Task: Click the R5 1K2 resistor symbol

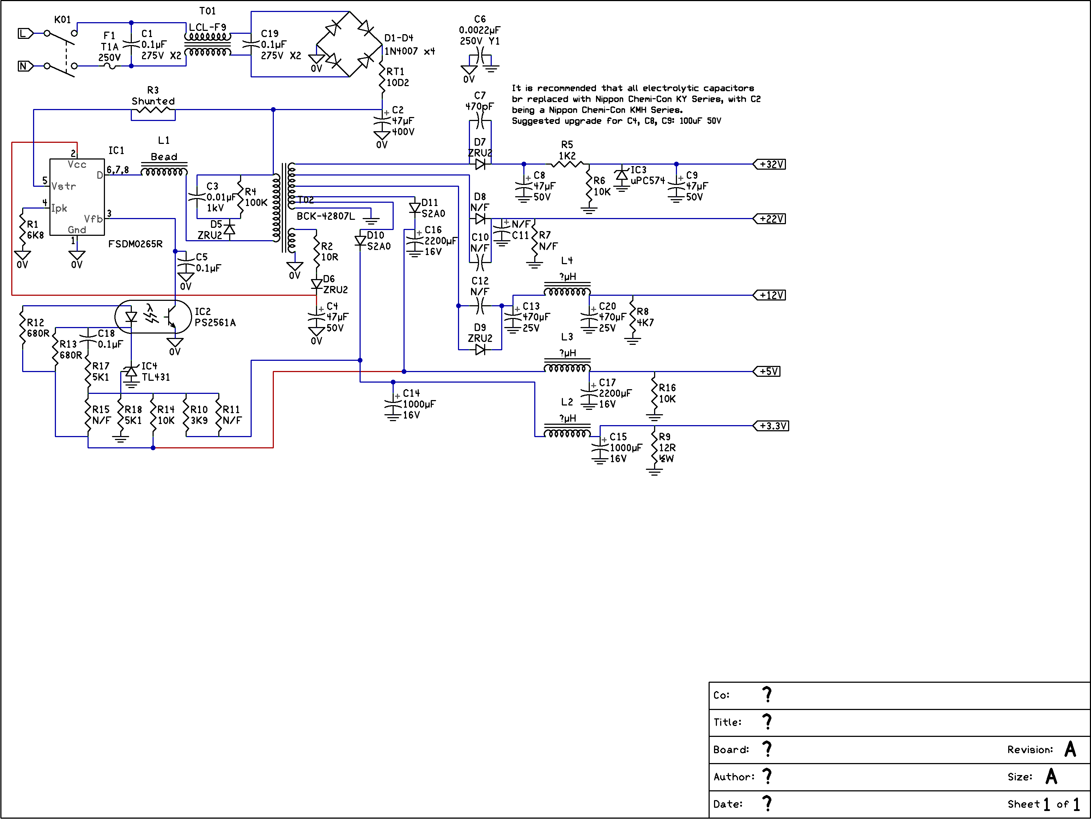Action: click(x=567, y=164)
